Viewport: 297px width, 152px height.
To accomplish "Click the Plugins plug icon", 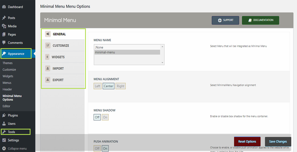I will (x=4, y=115).
